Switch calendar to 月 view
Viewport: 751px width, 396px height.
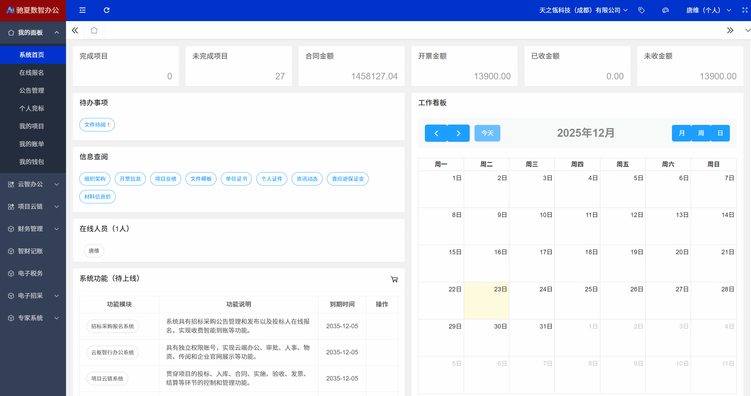681,133
